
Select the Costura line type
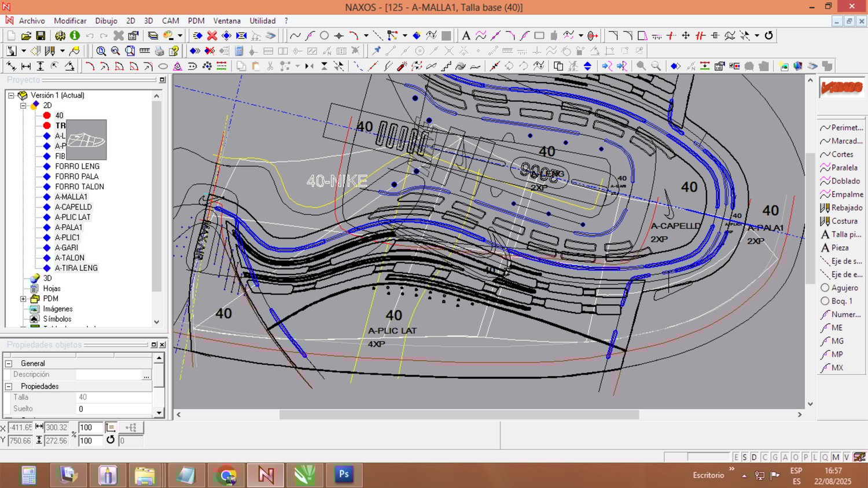[x=844, y=221]
